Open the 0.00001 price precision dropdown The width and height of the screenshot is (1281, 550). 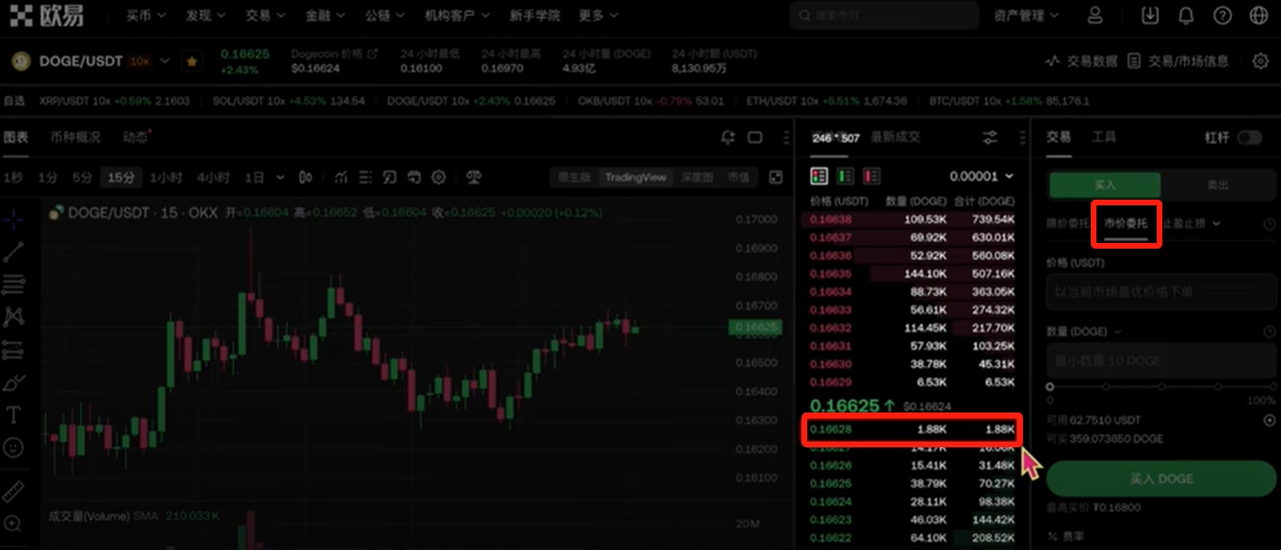click(x=981, y=176)
